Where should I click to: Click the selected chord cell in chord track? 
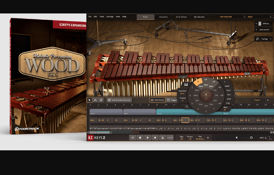coord(185,120)
